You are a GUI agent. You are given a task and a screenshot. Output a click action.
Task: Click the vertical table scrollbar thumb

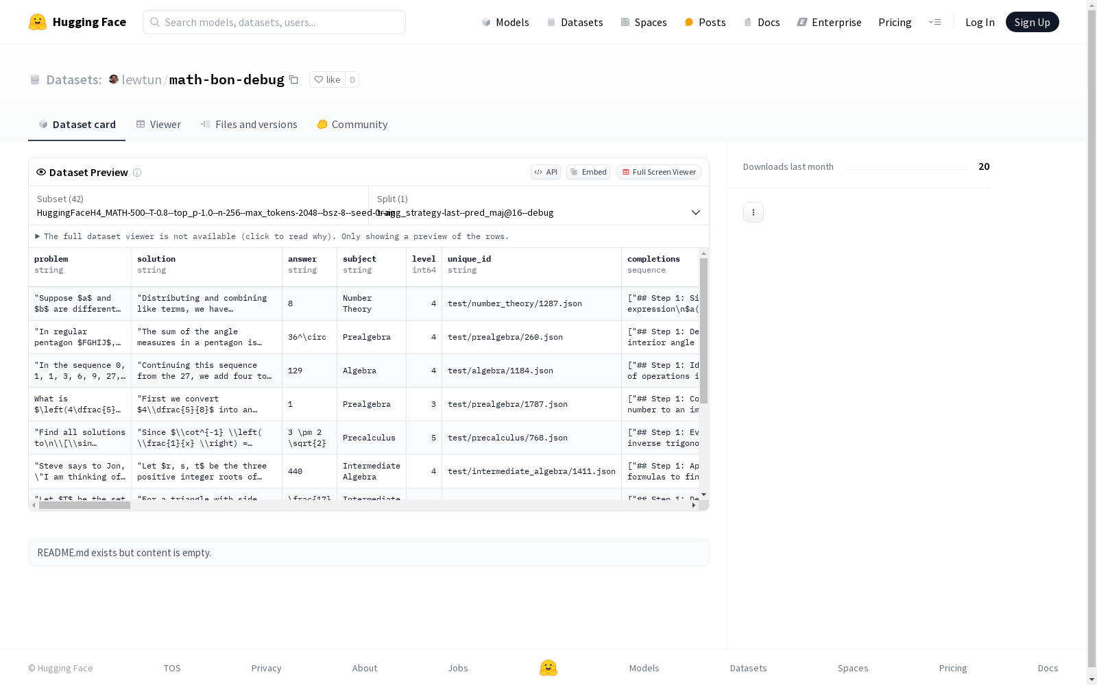pos(703,330)
